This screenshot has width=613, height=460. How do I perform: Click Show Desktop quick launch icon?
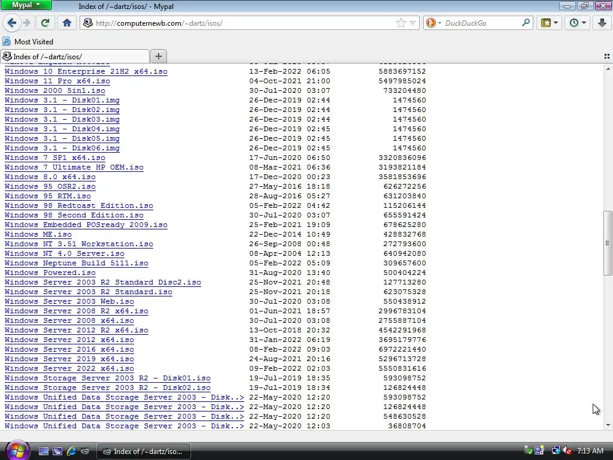pos(43,451)
